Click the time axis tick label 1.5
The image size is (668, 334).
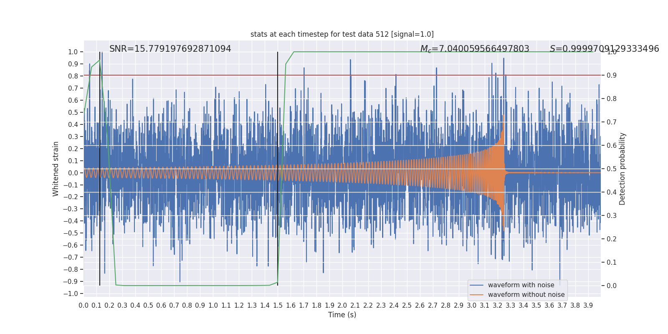pos(278,306)
